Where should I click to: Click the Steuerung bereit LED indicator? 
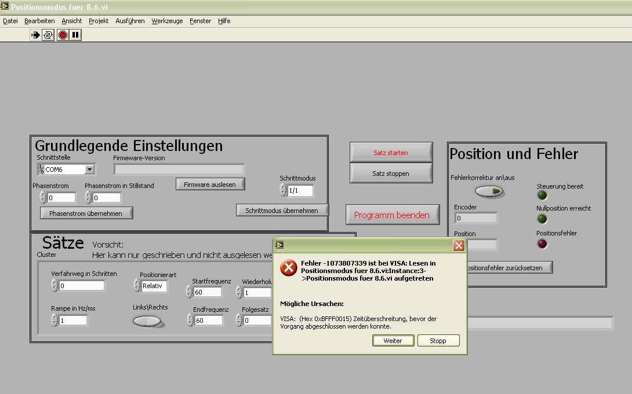coord(543,196)
